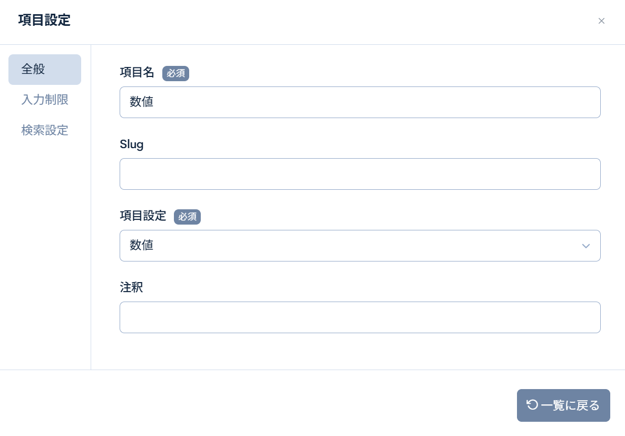Switch to the 検索設定 tab
Screen dimensions: 625x436
tap(45, 131)
